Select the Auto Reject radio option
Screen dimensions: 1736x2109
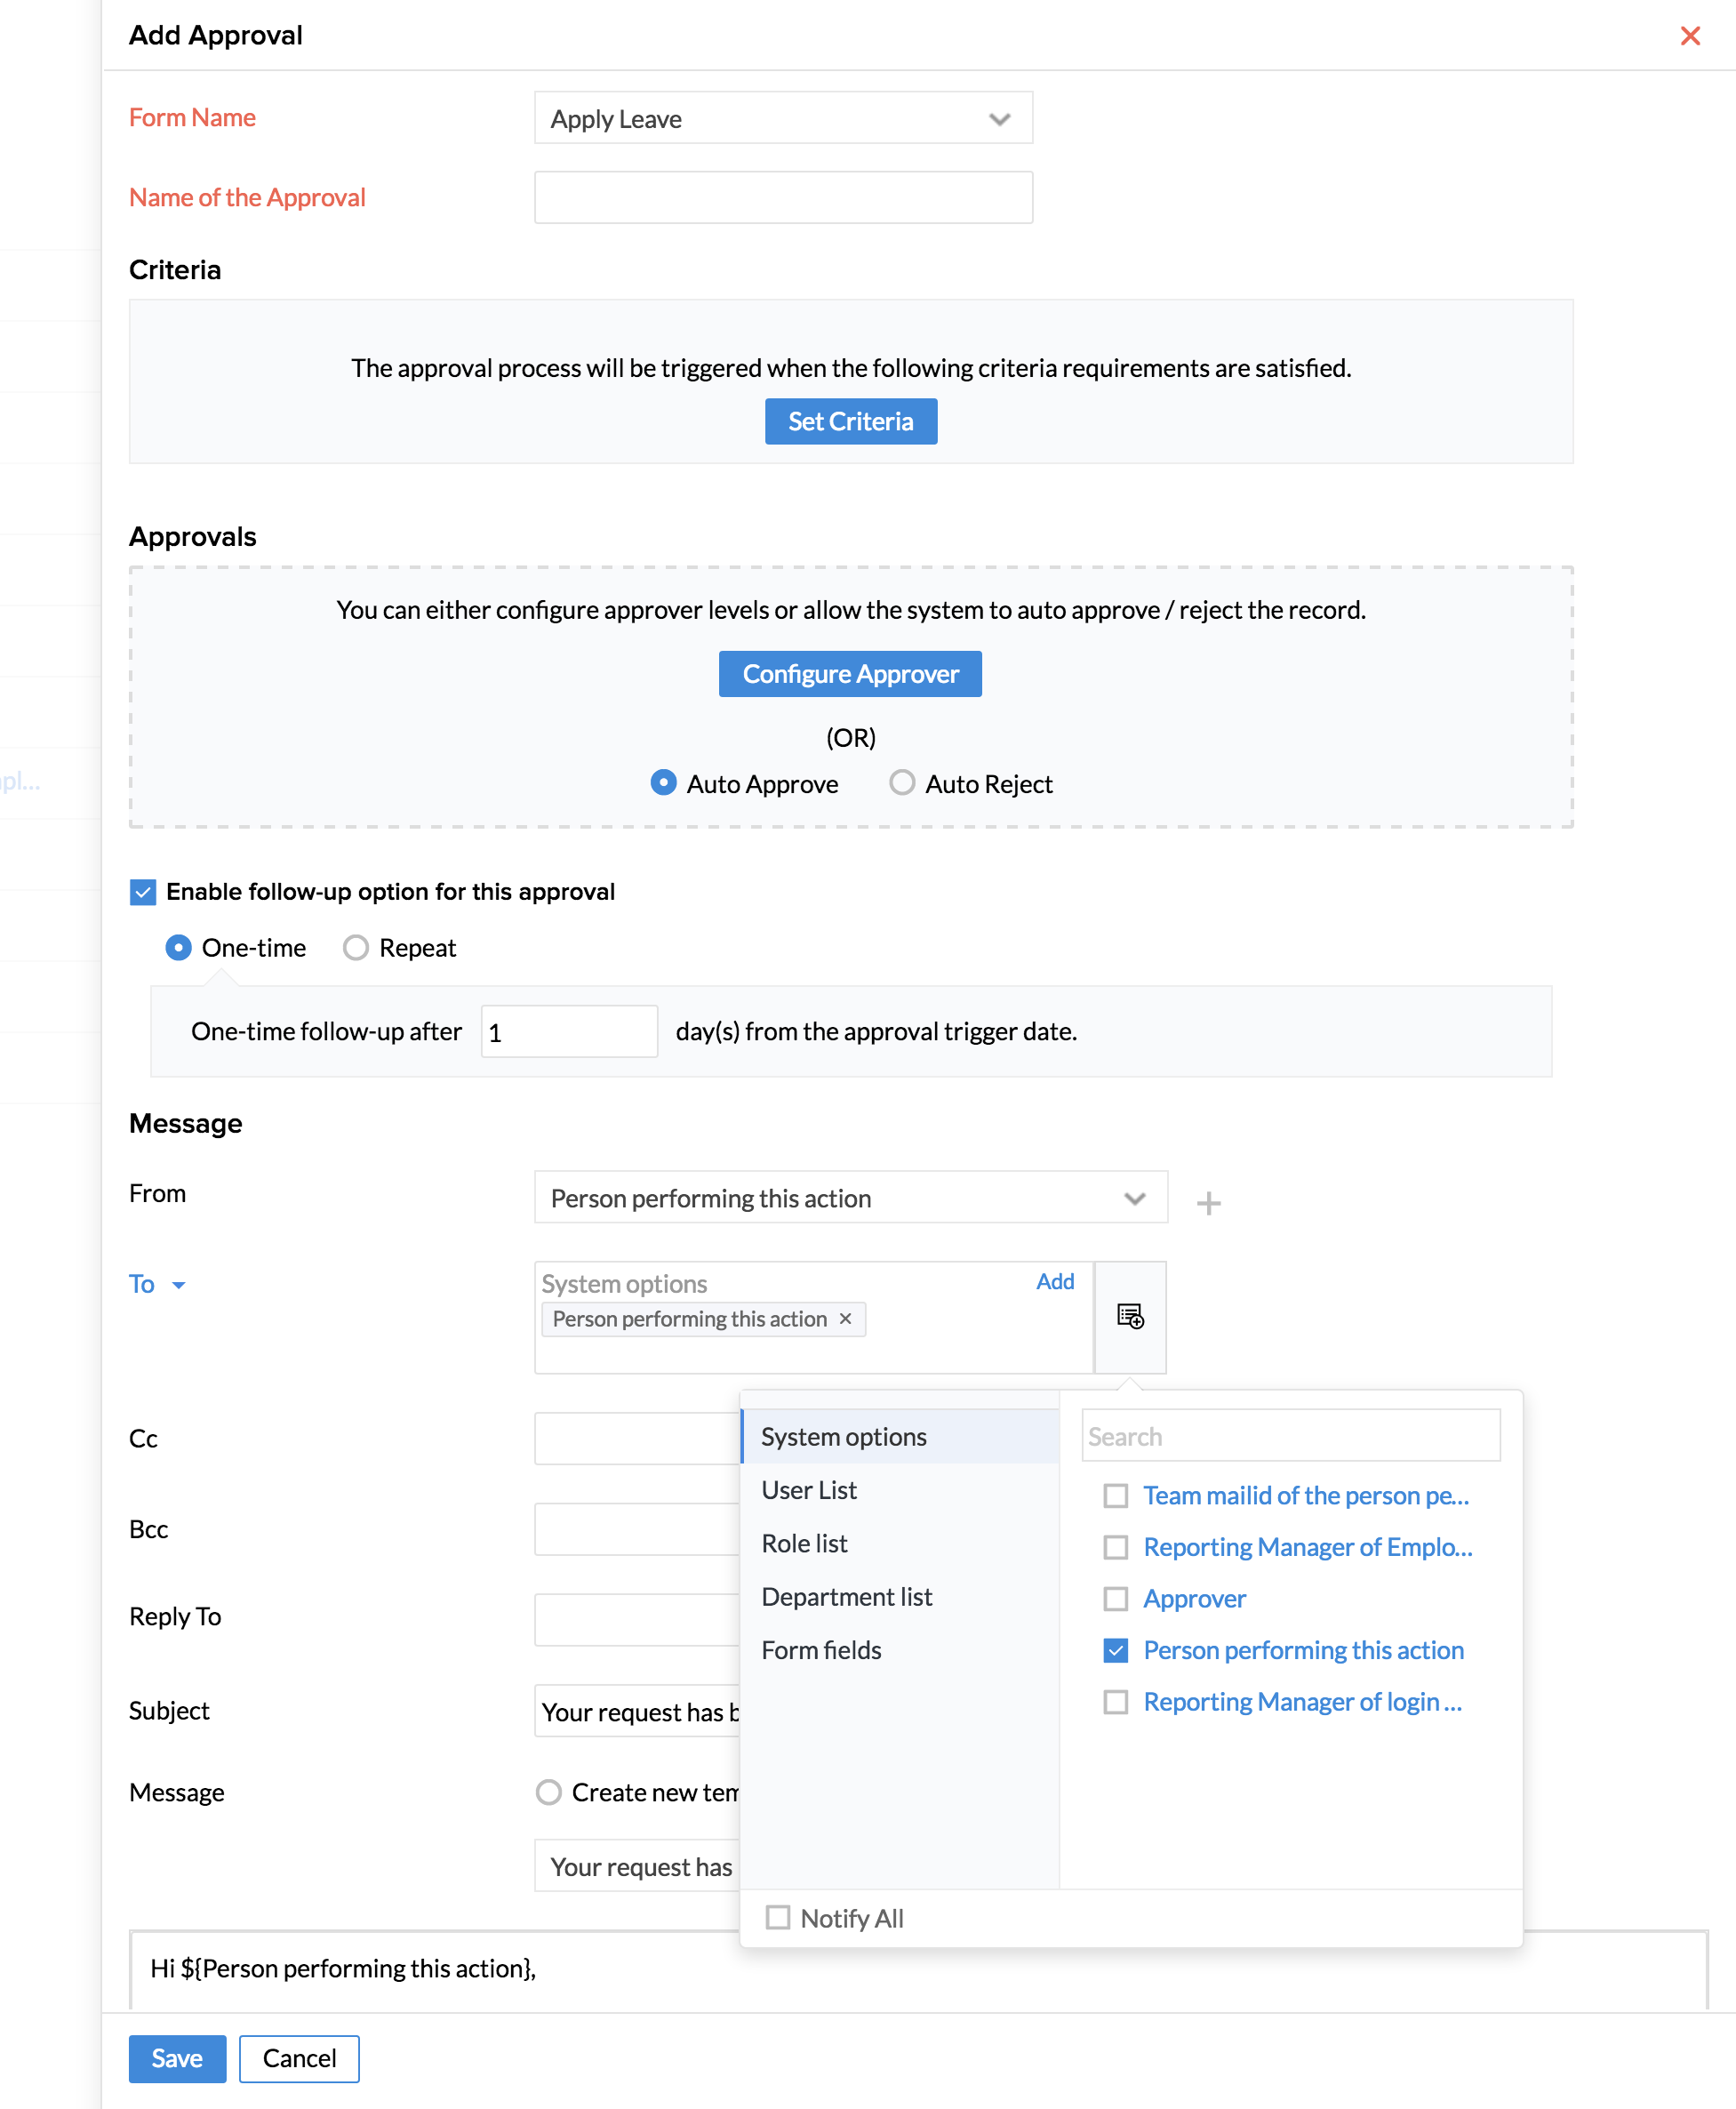tap(902, 783)
